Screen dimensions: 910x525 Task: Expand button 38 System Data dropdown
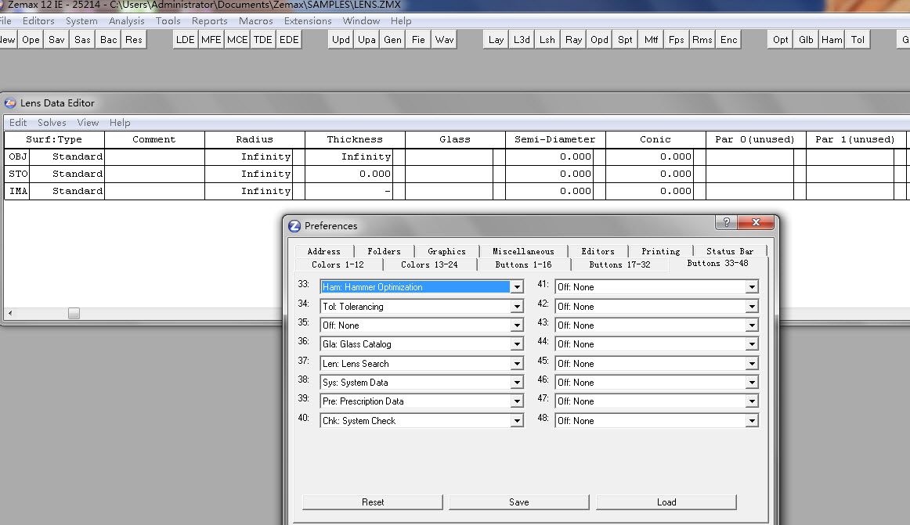(x=517, y=383)
